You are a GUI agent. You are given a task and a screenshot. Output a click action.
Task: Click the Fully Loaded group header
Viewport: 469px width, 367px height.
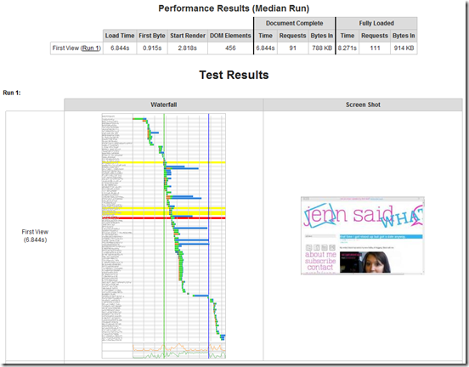376,23
